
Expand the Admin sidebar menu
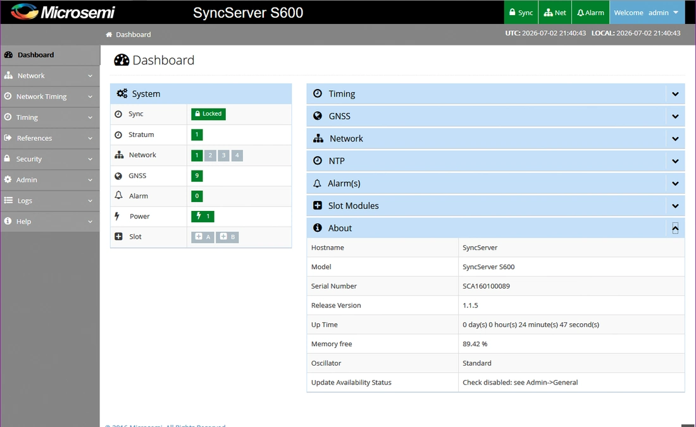point(50,180)
